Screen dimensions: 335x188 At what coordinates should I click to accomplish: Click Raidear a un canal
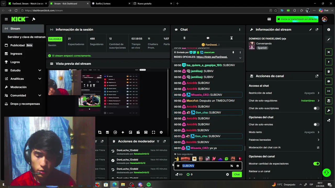click(x=259, y=171)
